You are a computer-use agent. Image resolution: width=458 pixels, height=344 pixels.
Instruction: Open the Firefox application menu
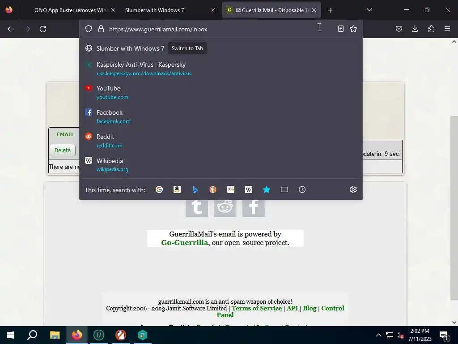(x=447, y=29)
